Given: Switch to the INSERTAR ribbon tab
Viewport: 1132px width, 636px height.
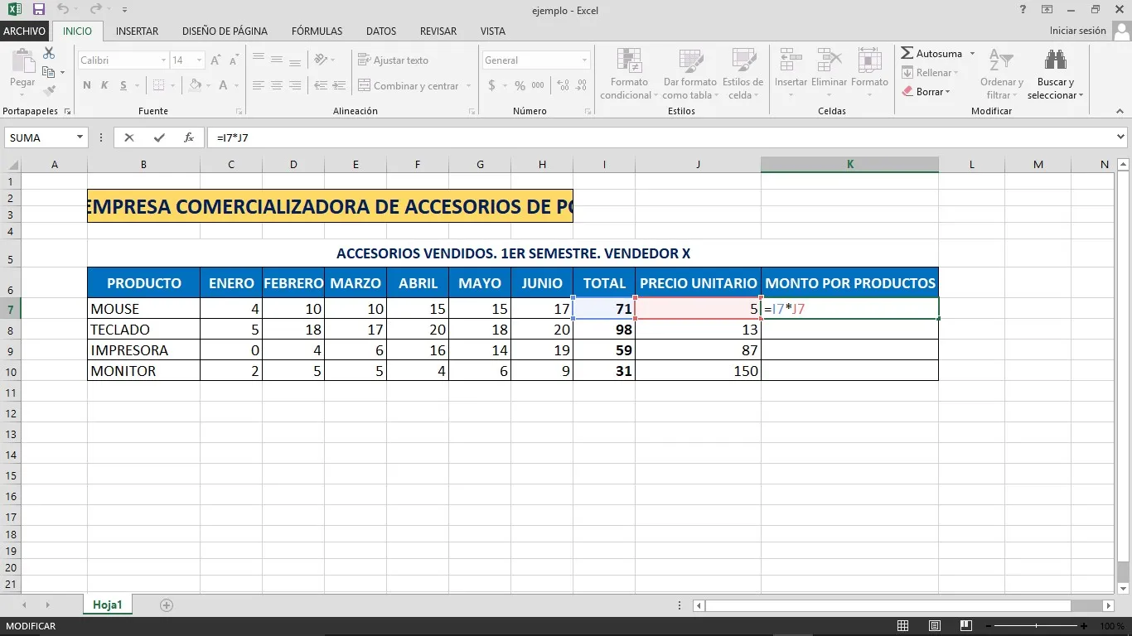Looking at the screenshot, I should (137, 31).
